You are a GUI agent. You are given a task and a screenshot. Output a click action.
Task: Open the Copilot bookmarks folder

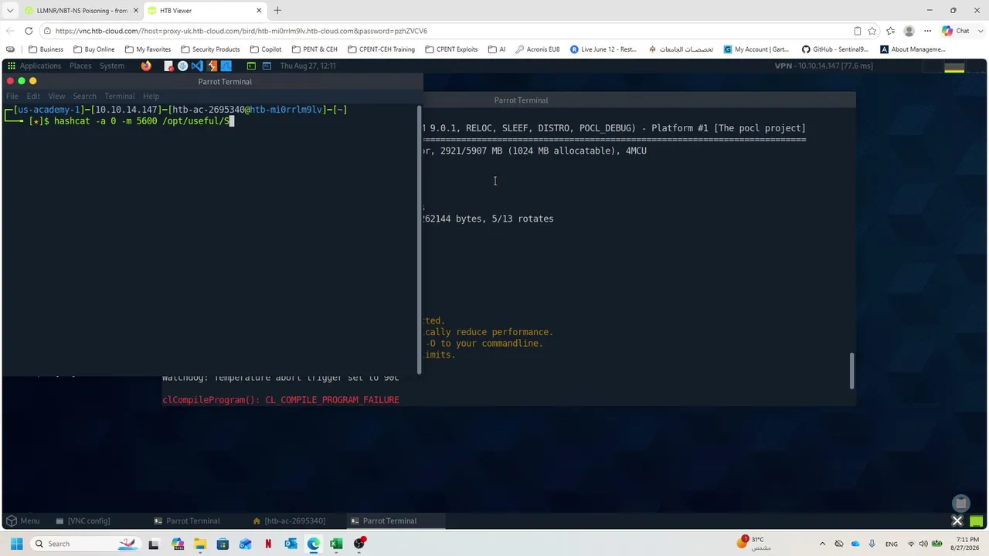266,49
